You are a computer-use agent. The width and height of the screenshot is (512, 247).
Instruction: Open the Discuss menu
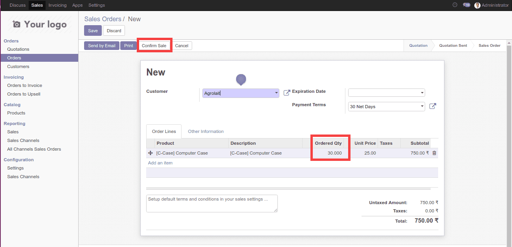pyautogui.click(x=18, y=5)
